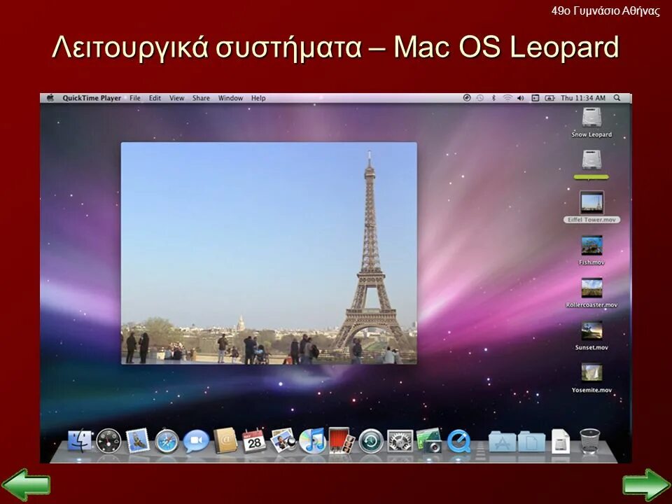Image resolution: width=672 pixels, height=504 pixels.
Task: Launch Dashboard from the dock
Action: click(108, 441)
